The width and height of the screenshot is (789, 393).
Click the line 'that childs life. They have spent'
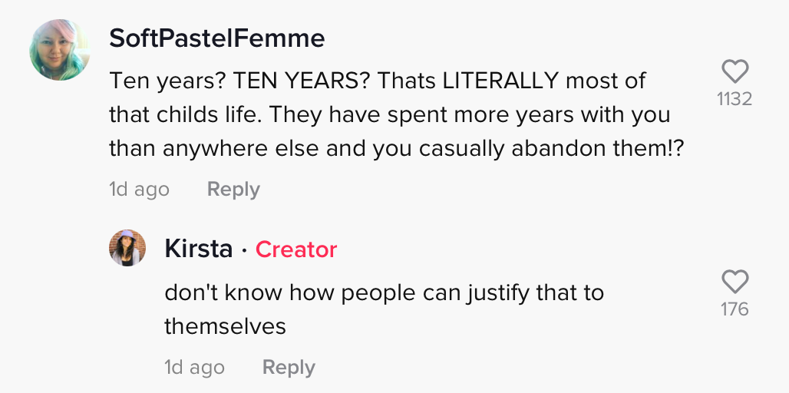coord(389,114)
